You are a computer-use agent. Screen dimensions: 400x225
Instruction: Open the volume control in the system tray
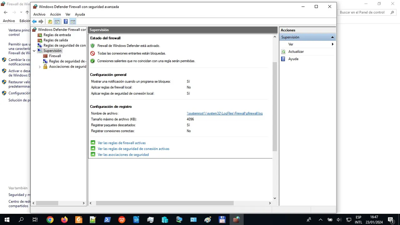pos(340,220)
